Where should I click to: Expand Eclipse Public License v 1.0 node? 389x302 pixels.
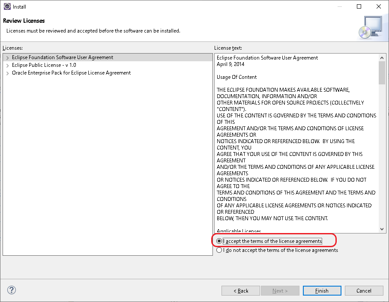(x=7, y=65)
